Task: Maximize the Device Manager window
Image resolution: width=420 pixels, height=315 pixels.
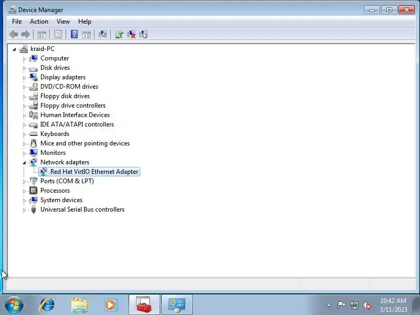Action: point(389,10)
